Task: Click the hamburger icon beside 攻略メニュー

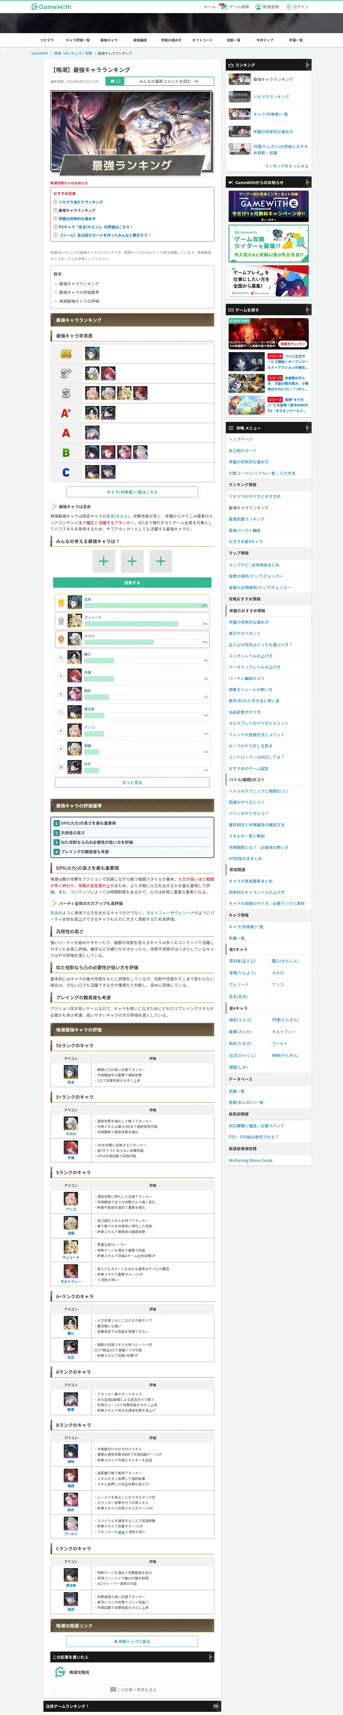Action: 231,428
